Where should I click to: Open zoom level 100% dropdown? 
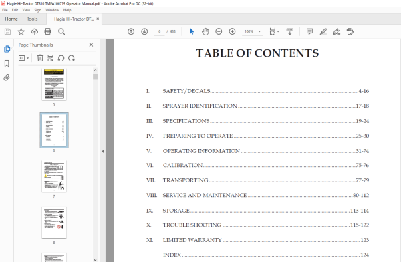coord(253,31)
